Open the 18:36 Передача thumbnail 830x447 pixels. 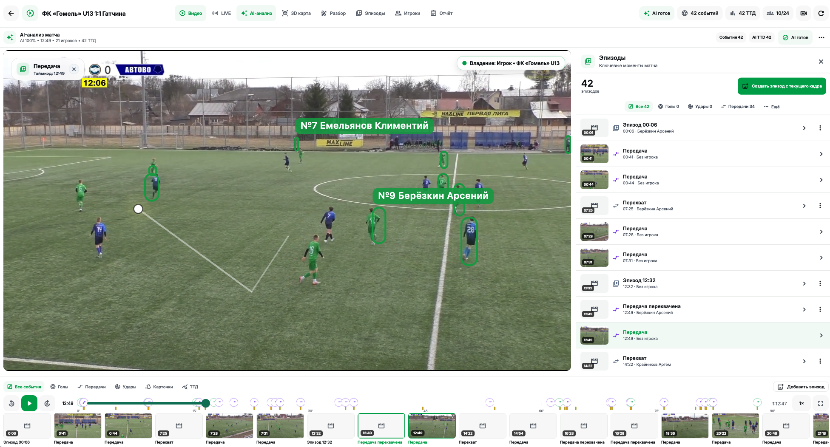tap(685, 426)
